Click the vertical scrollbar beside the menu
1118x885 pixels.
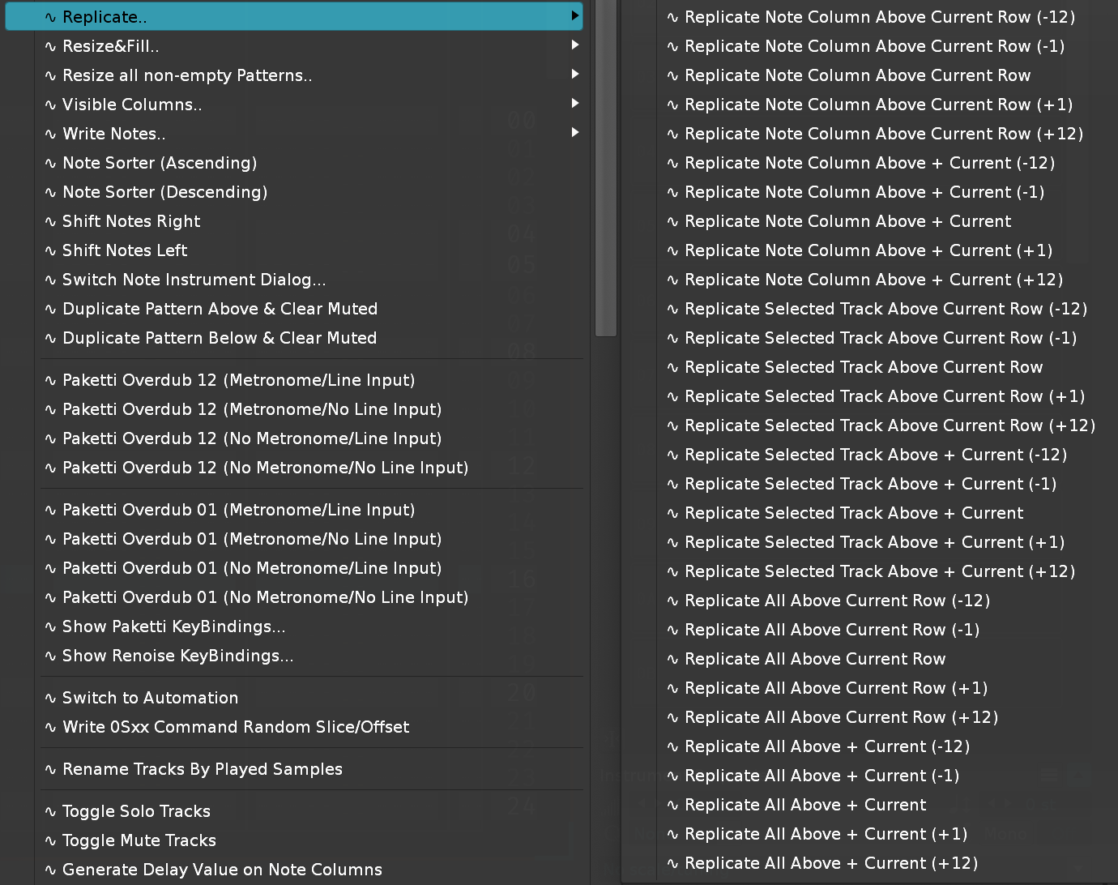pyautogui.click(x=605, y=162)
